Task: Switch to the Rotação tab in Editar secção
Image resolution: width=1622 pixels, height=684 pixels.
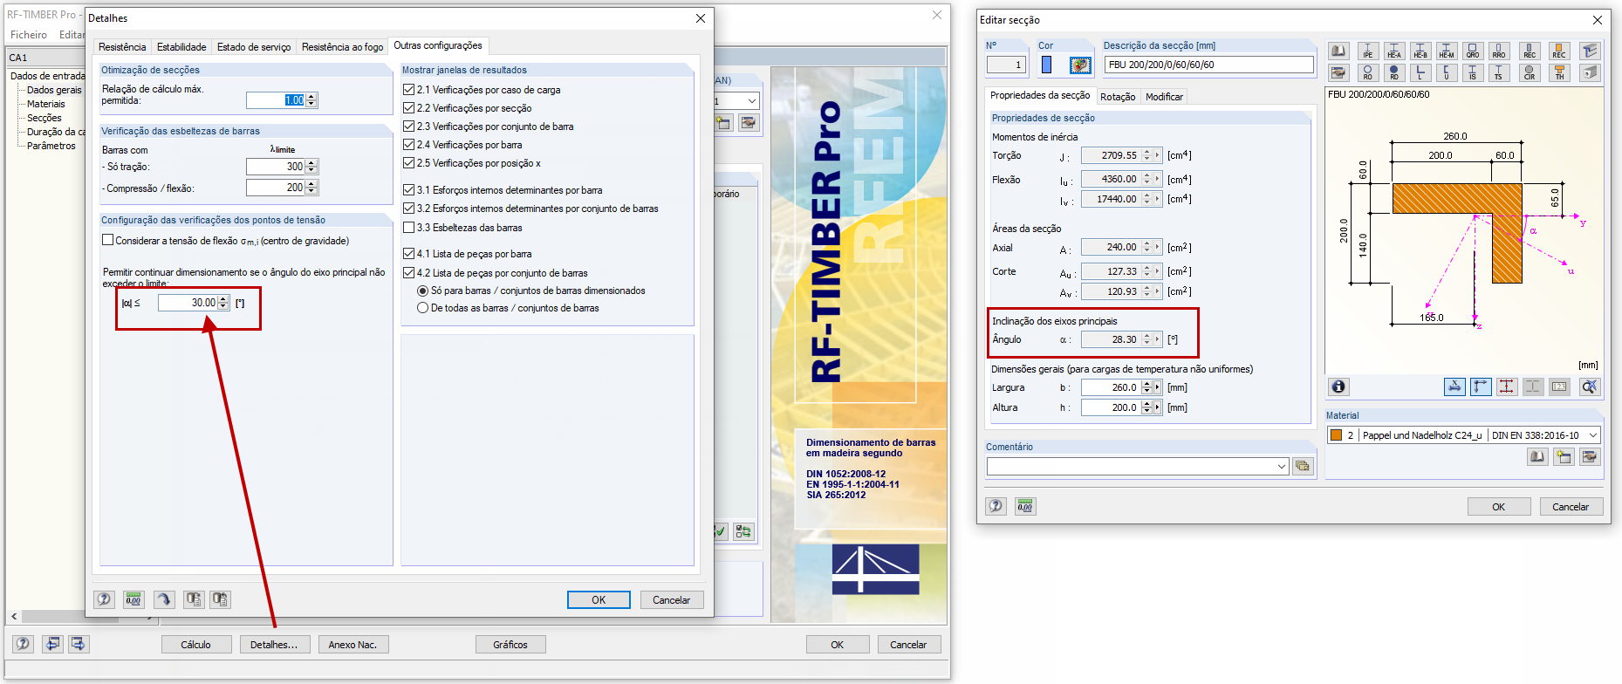Action: 1118,97
